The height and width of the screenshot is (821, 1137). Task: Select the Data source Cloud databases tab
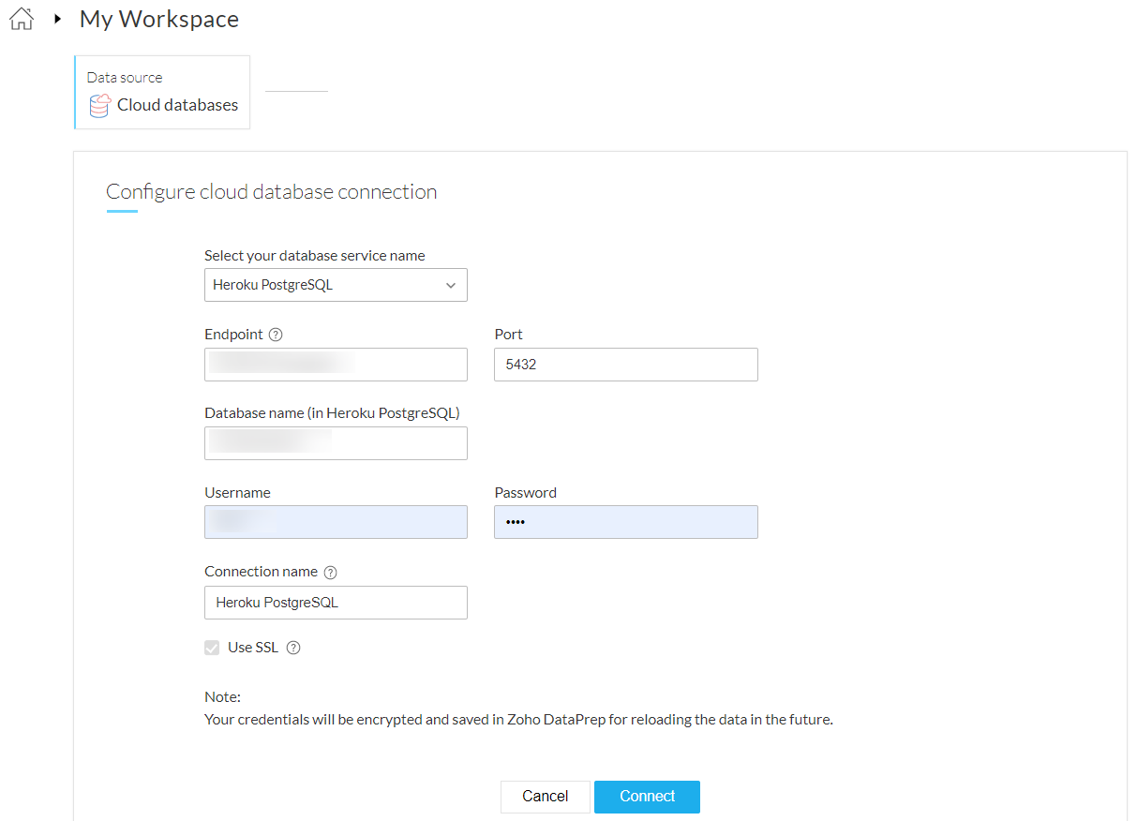click(162, 93)
